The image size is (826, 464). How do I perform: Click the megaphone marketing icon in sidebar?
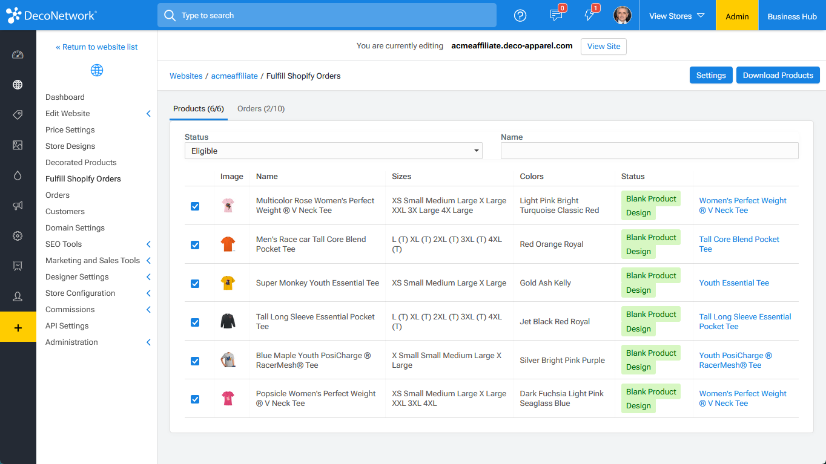(18, 206)
